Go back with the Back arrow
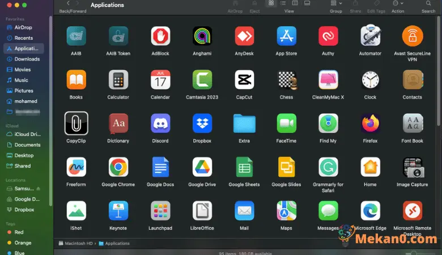 pyautogui.click(x=68, y=3)
